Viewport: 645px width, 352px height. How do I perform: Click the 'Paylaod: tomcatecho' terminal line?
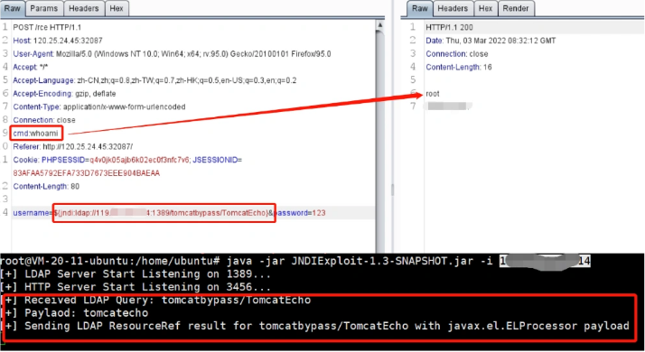[x=77, y=313]
